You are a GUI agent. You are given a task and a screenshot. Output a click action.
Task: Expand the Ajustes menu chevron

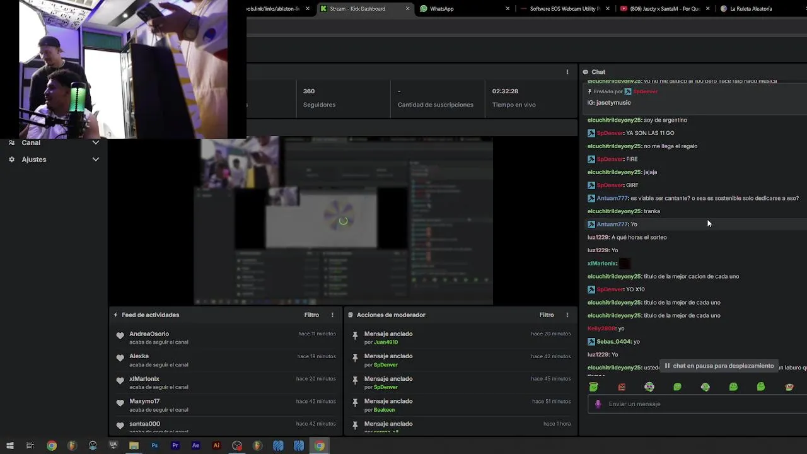pyautogui.click(x=96, y=160)
